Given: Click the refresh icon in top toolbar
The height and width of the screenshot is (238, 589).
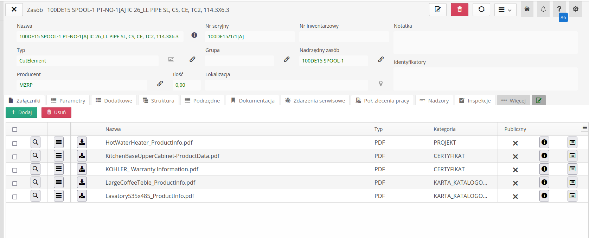Looking at the screenshot, I should click(481, 10).
